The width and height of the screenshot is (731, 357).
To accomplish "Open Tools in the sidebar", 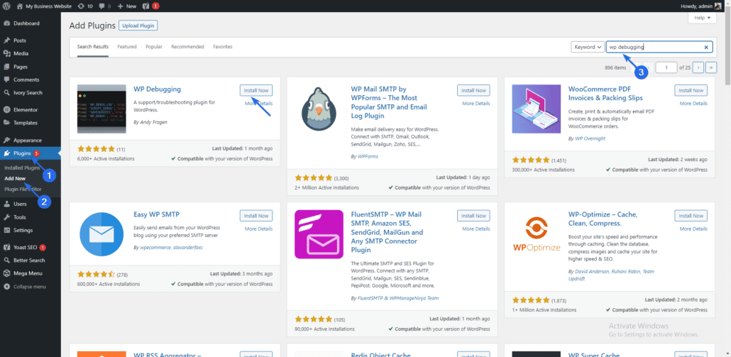I will click(x=20, y=217).
